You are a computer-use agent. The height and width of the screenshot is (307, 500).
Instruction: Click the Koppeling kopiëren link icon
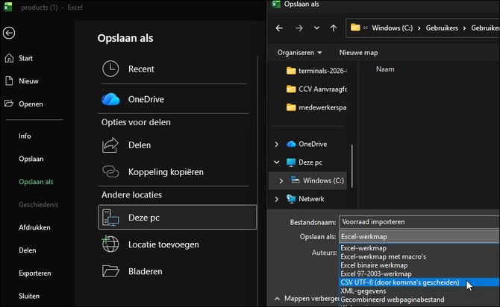click(x=110, y=171)
